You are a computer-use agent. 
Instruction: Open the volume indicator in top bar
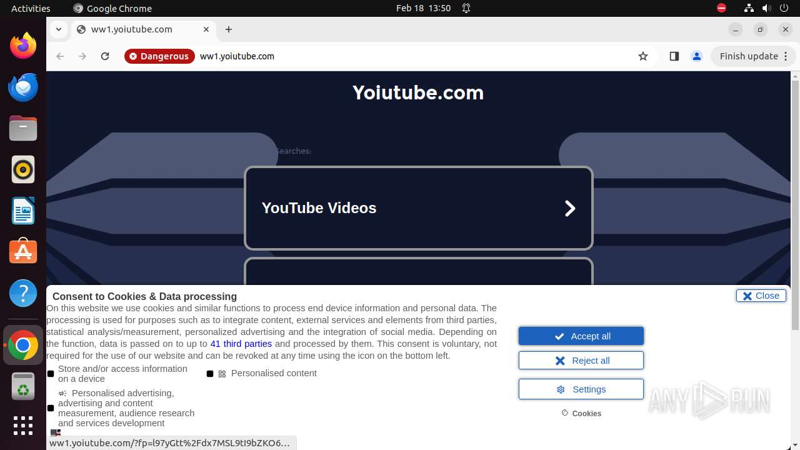pyautogui.click(x=766, y=8)
